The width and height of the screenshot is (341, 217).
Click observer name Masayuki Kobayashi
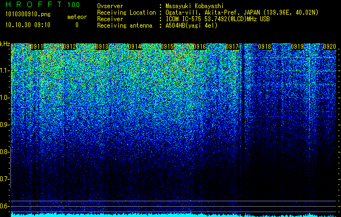195,6
